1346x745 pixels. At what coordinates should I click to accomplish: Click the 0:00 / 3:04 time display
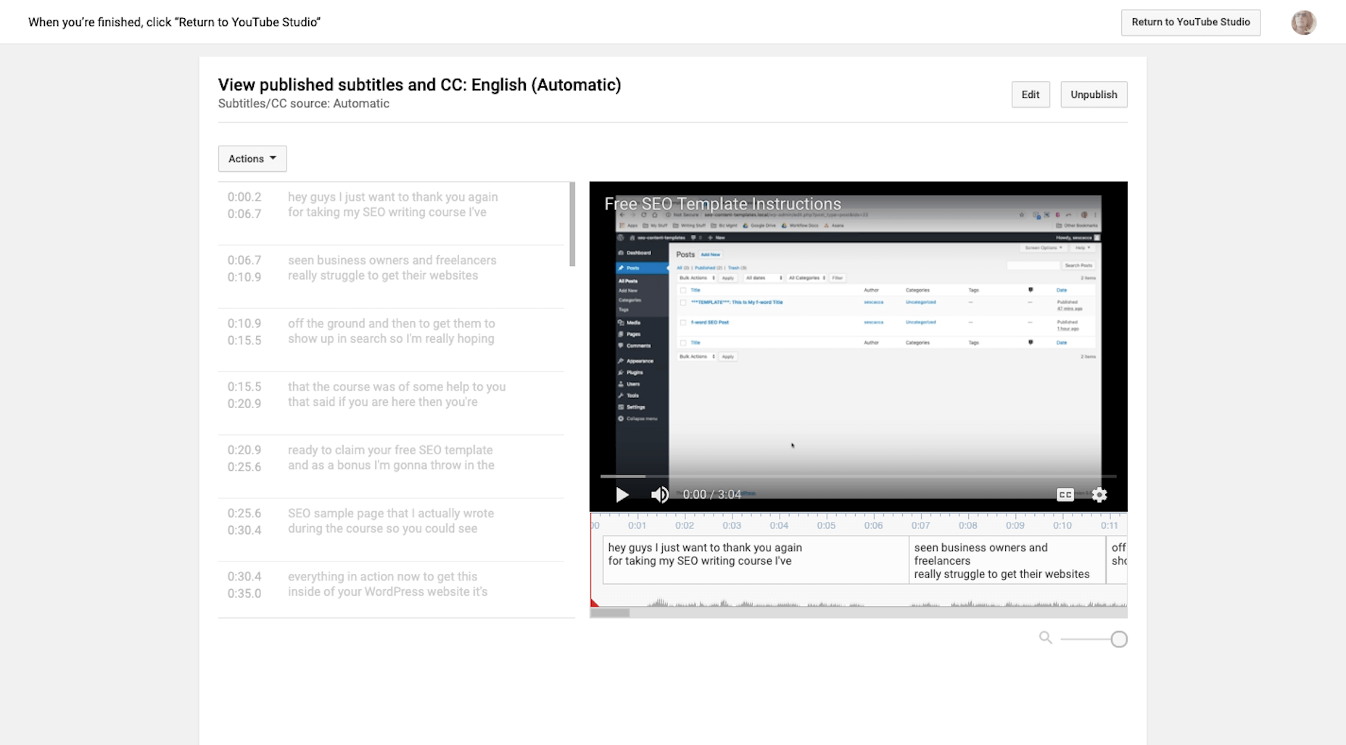712,494
